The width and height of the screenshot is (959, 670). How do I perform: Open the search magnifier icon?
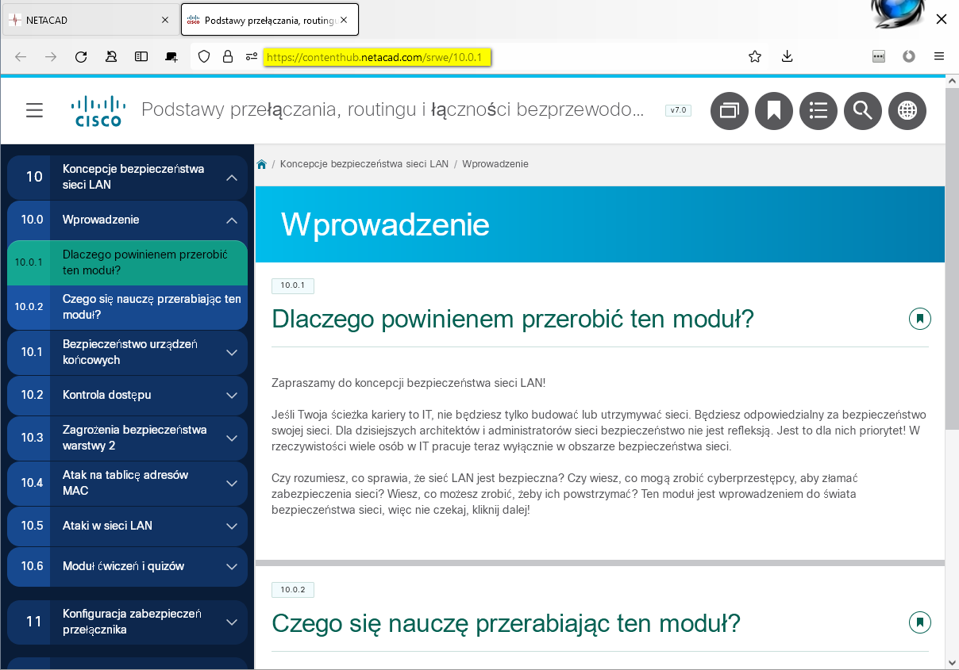(863, 110)
